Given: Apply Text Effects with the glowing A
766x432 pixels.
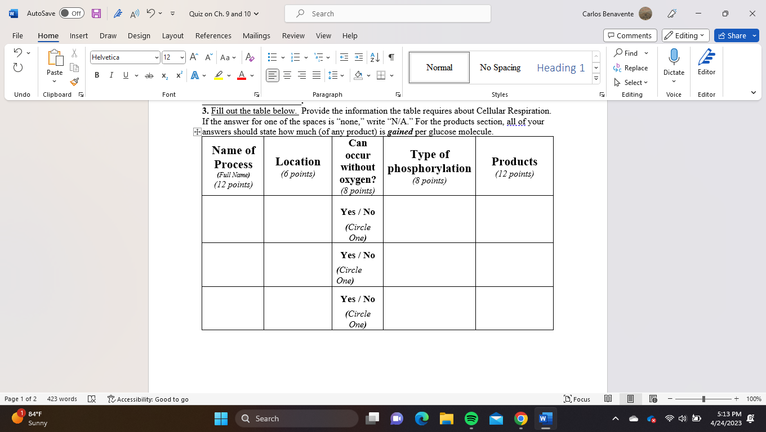Looking at the screenshot, I should click(x=195, y=75).
